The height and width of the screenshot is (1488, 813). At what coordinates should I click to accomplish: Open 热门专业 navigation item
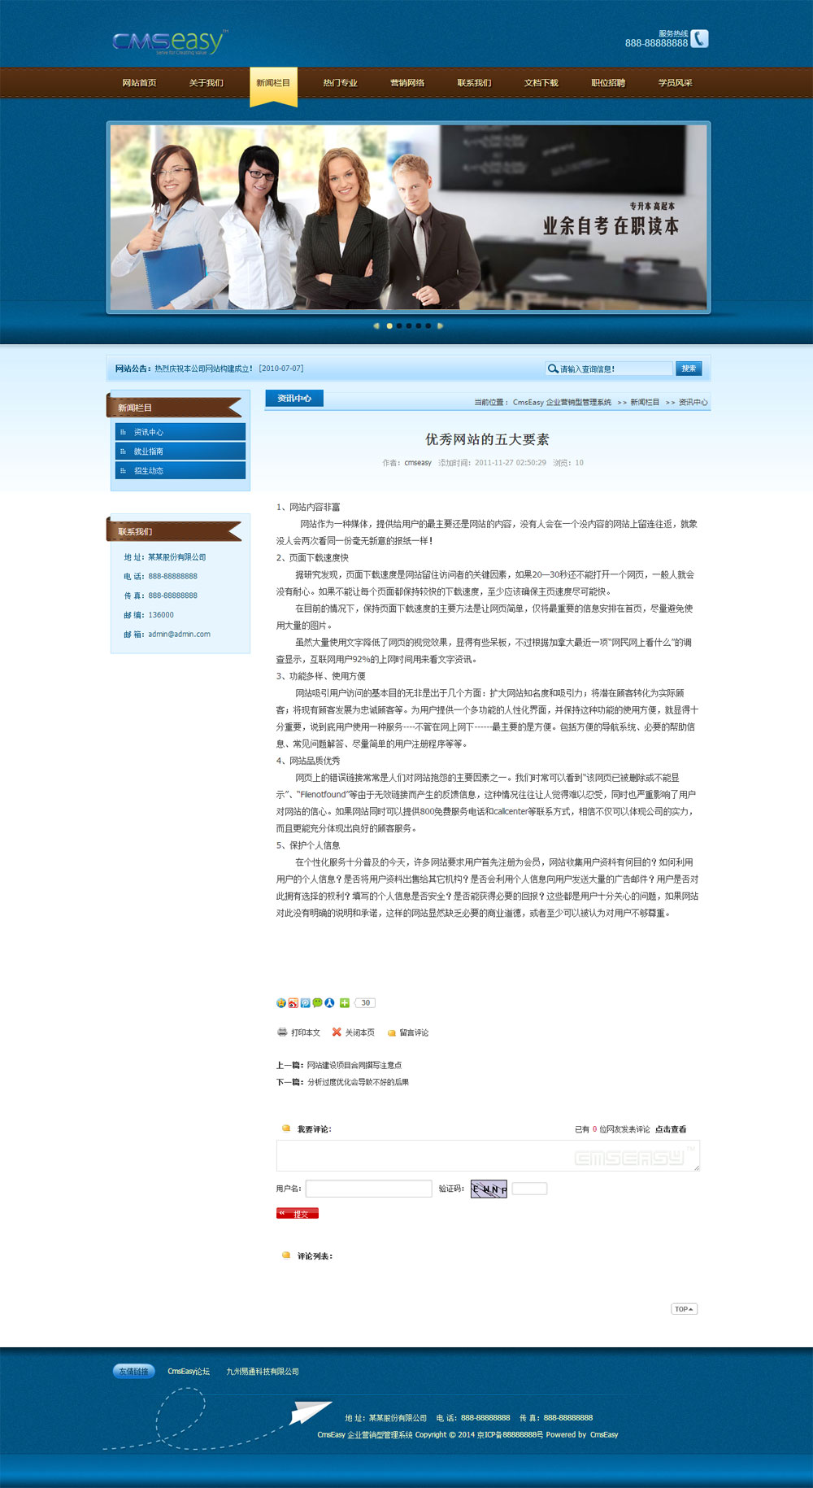point(340,83)
